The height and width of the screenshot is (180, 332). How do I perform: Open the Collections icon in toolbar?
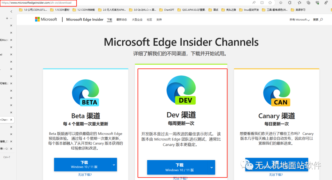[308, 3]
